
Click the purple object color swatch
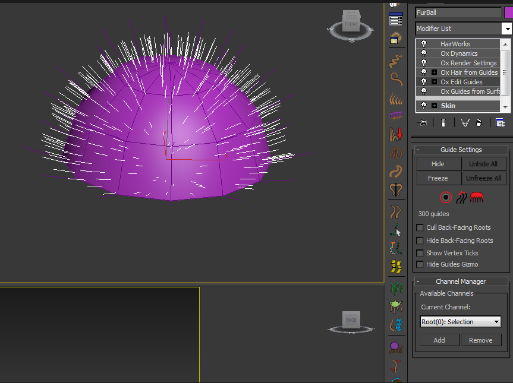(508, 12)
